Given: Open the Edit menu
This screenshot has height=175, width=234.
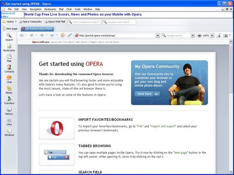Looking at the screenshot, I should (17, 9).
